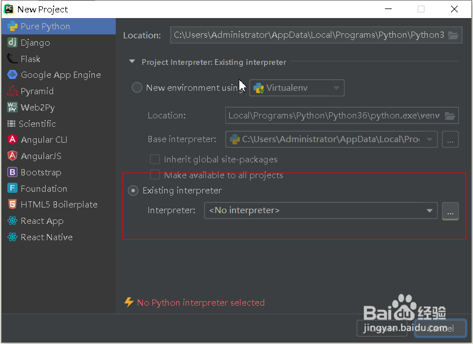Image resolution: width=473 pixels, height=344 pixels.
Task: Choose the Bootstrap project icon
Action: pos(12,173)
